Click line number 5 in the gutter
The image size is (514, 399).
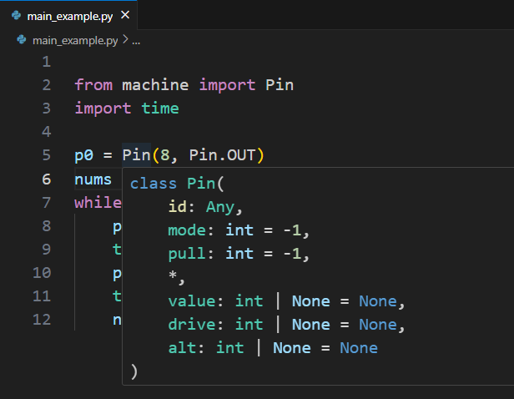click(47, 155)
